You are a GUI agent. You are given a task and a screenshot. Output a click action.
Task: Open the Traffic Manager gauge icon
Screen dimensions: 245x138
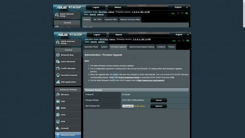pyautogui.click(x=58, y=68)
